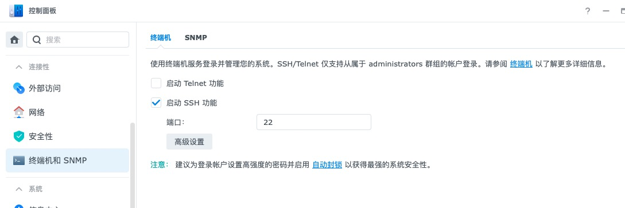Follow the 自动封锁 link
This screenshot has height=208, width=625.
(x=327, y=164)
